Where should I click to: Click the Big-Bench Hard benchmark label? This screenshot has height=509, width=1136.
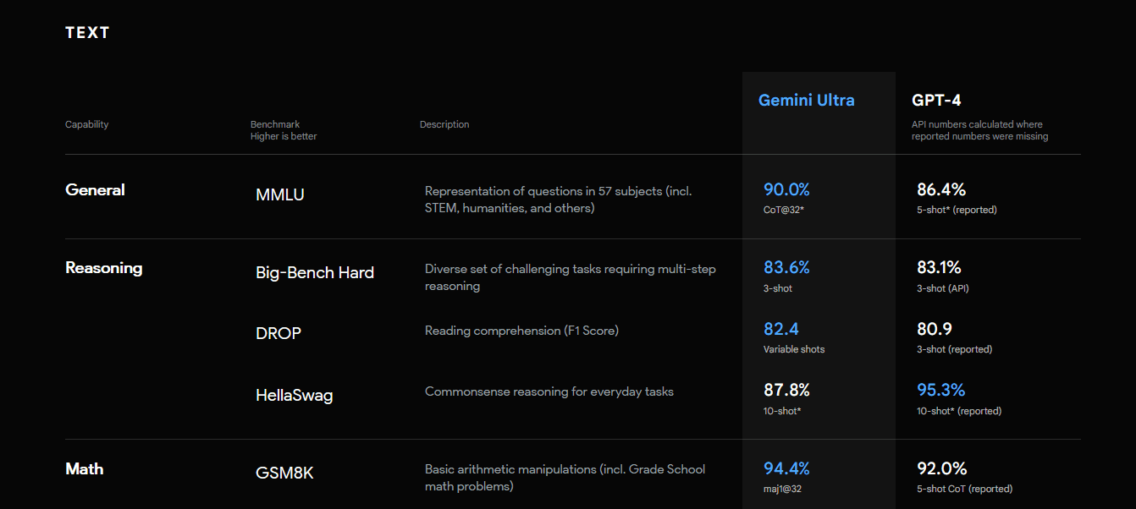click(x=315, y=272)
